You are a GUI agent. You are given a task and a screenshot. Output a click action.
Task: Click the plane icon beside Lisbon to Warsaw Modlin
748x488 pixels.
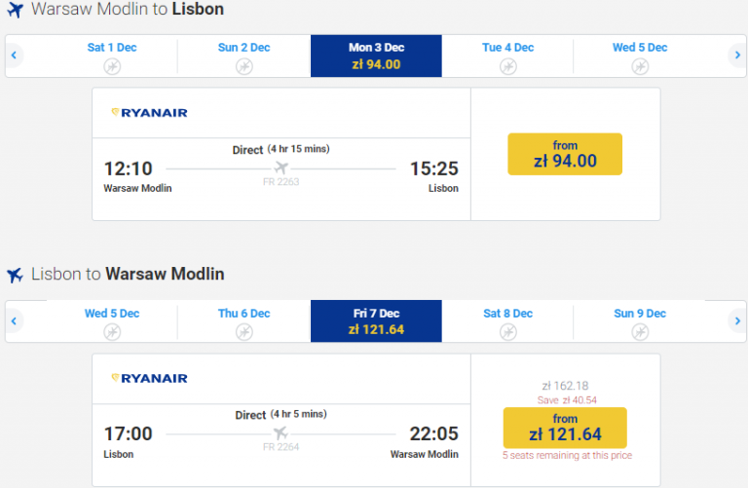click(15, 276)
